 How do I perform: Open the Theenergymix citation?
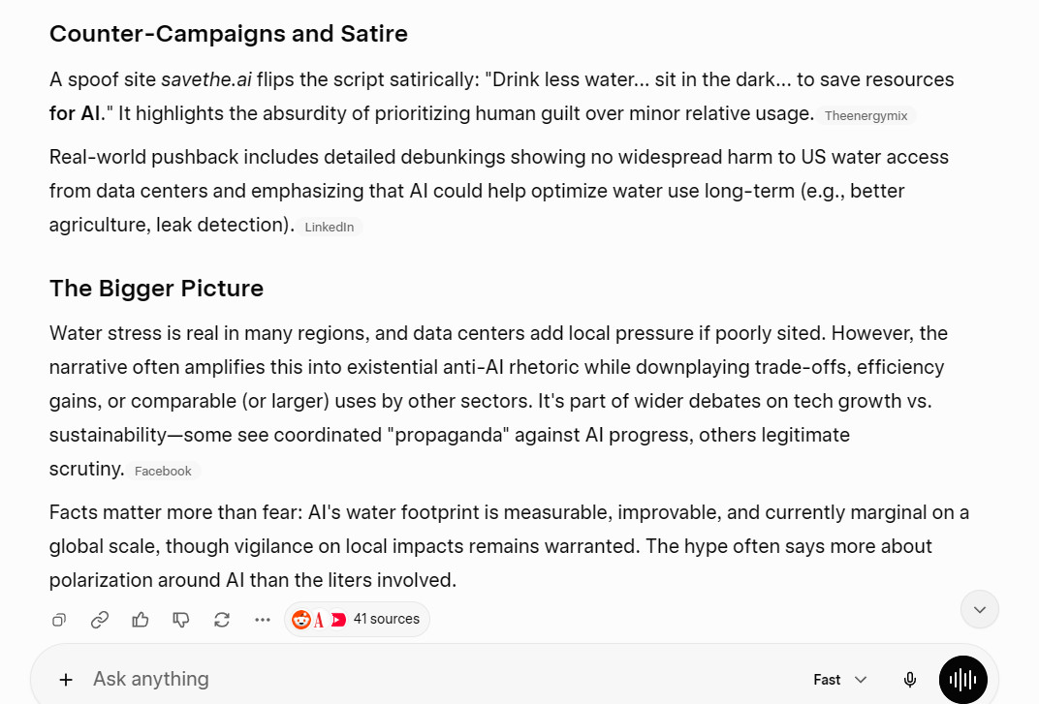pos(866,115)
